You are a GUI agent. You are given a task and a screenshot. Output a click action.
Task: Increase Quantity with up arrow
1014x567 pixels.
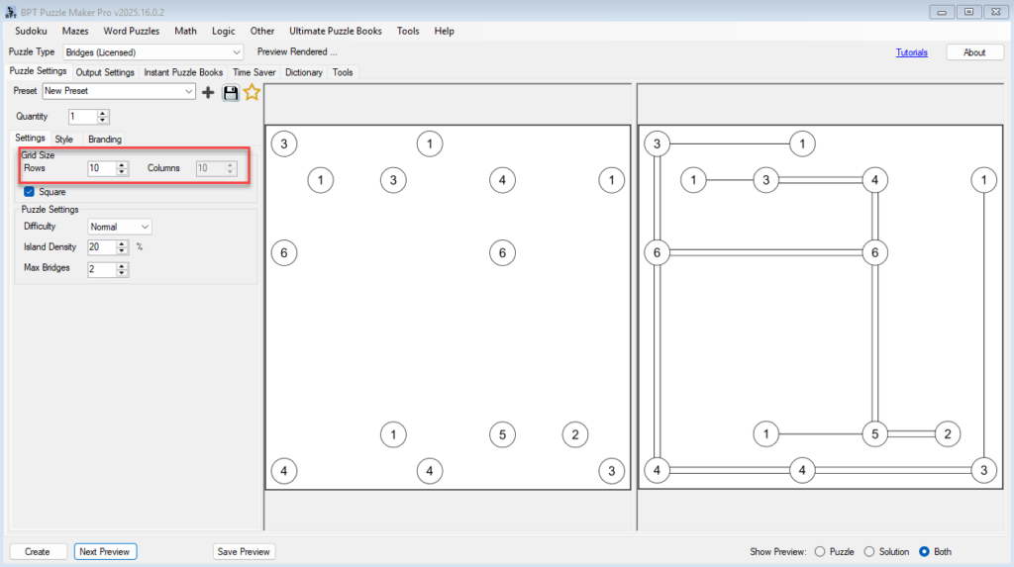pos(103,113)
